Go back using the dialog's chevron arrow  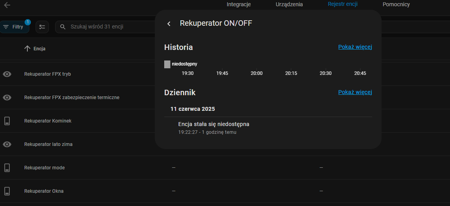pos(169,24)
